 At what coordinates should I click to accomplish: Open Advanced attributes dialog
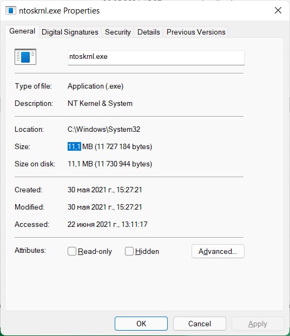218,251
